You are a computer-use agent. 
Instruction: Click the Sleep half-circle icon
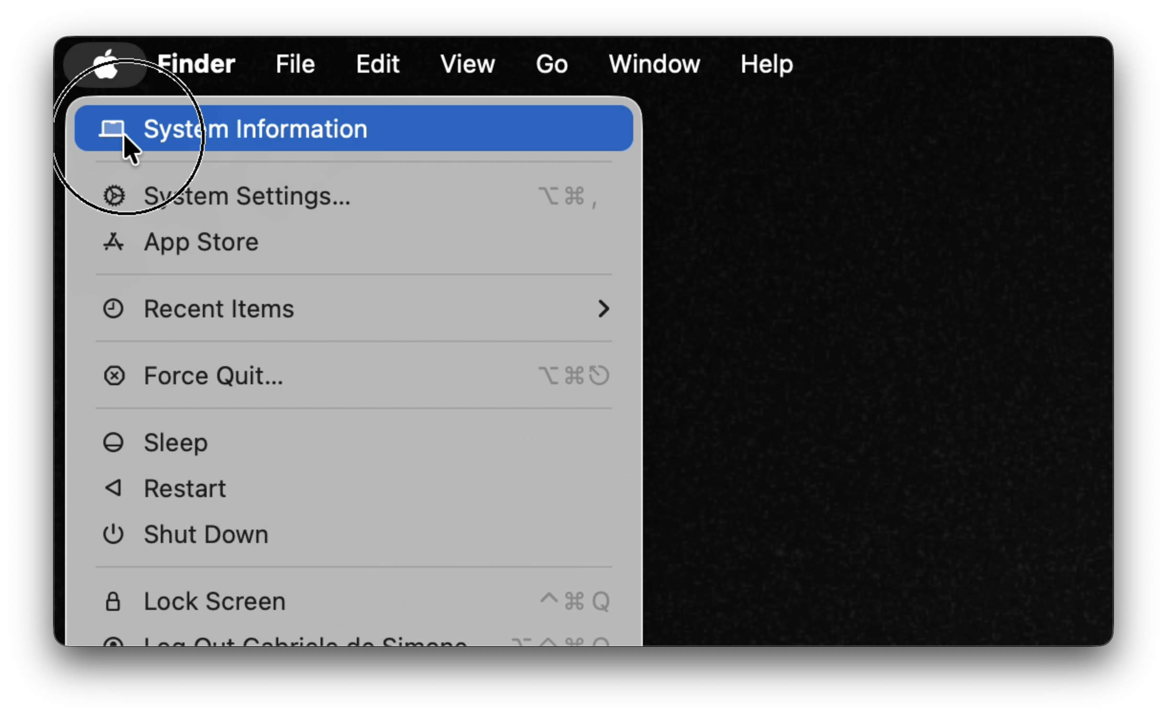(113, 443)
